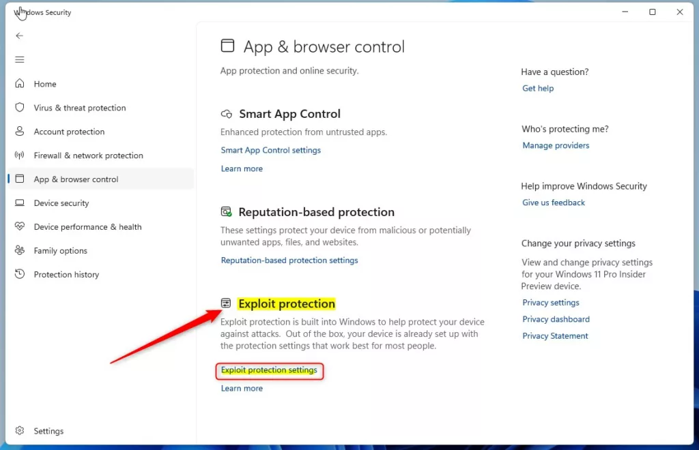Select Virus & threat protection shield icon
The height and width of the screenshot is (450, 699).
tap(20, 107)
